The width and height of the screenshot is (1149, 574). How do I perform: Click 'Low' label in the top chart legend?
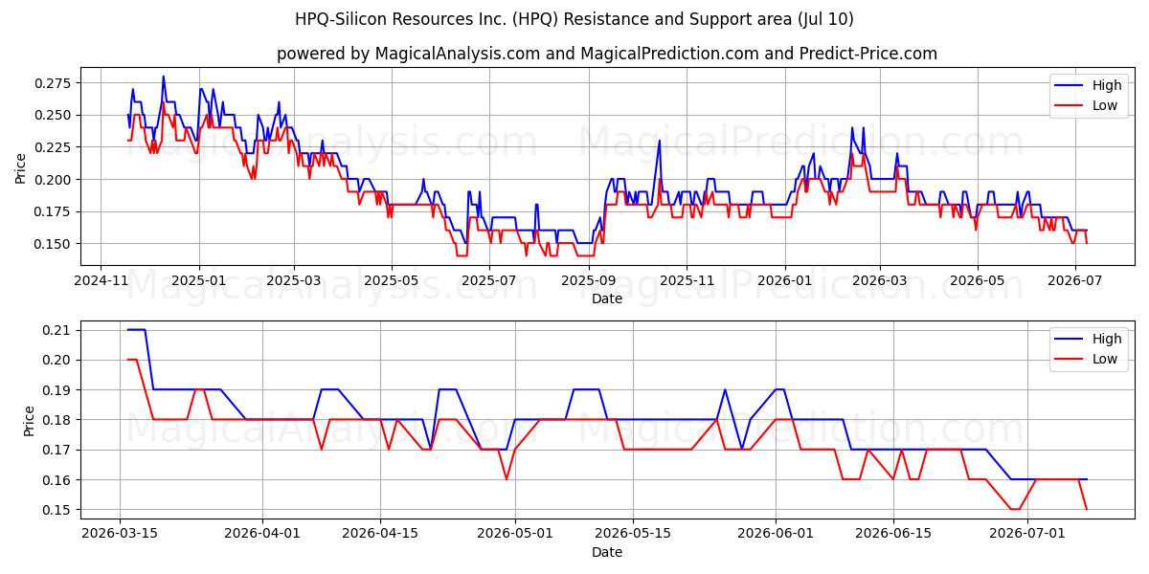click(x=1105, y=105)
